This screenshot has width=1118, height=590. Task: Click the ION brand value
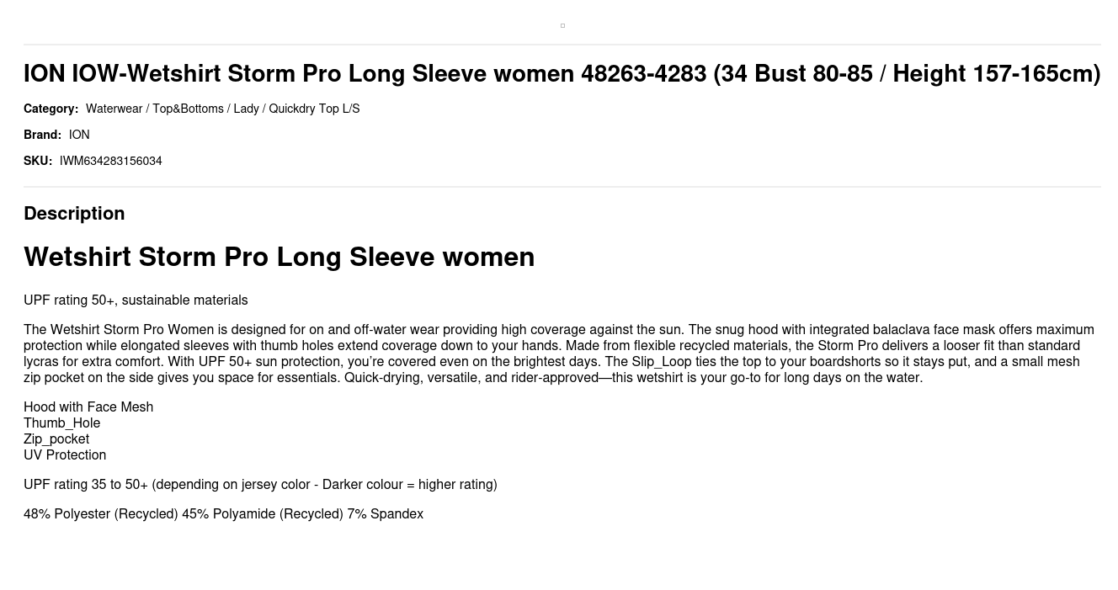pyautogui.click(x=79, y=135)
